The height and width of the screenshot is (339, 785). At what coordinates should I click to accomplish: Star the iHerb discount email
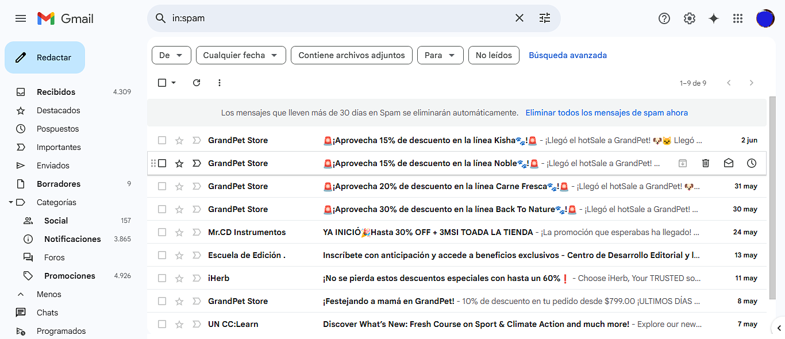point(179,278)
